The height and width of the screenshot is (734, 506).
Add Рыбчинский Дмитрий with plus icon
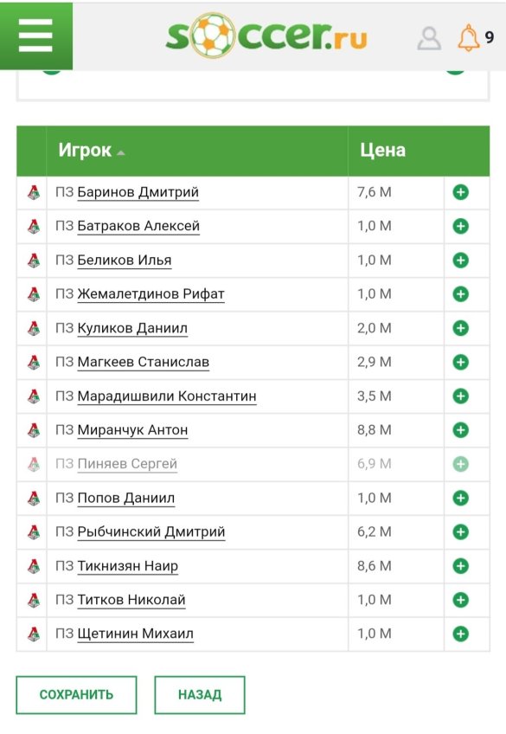[x=461, y=531]
